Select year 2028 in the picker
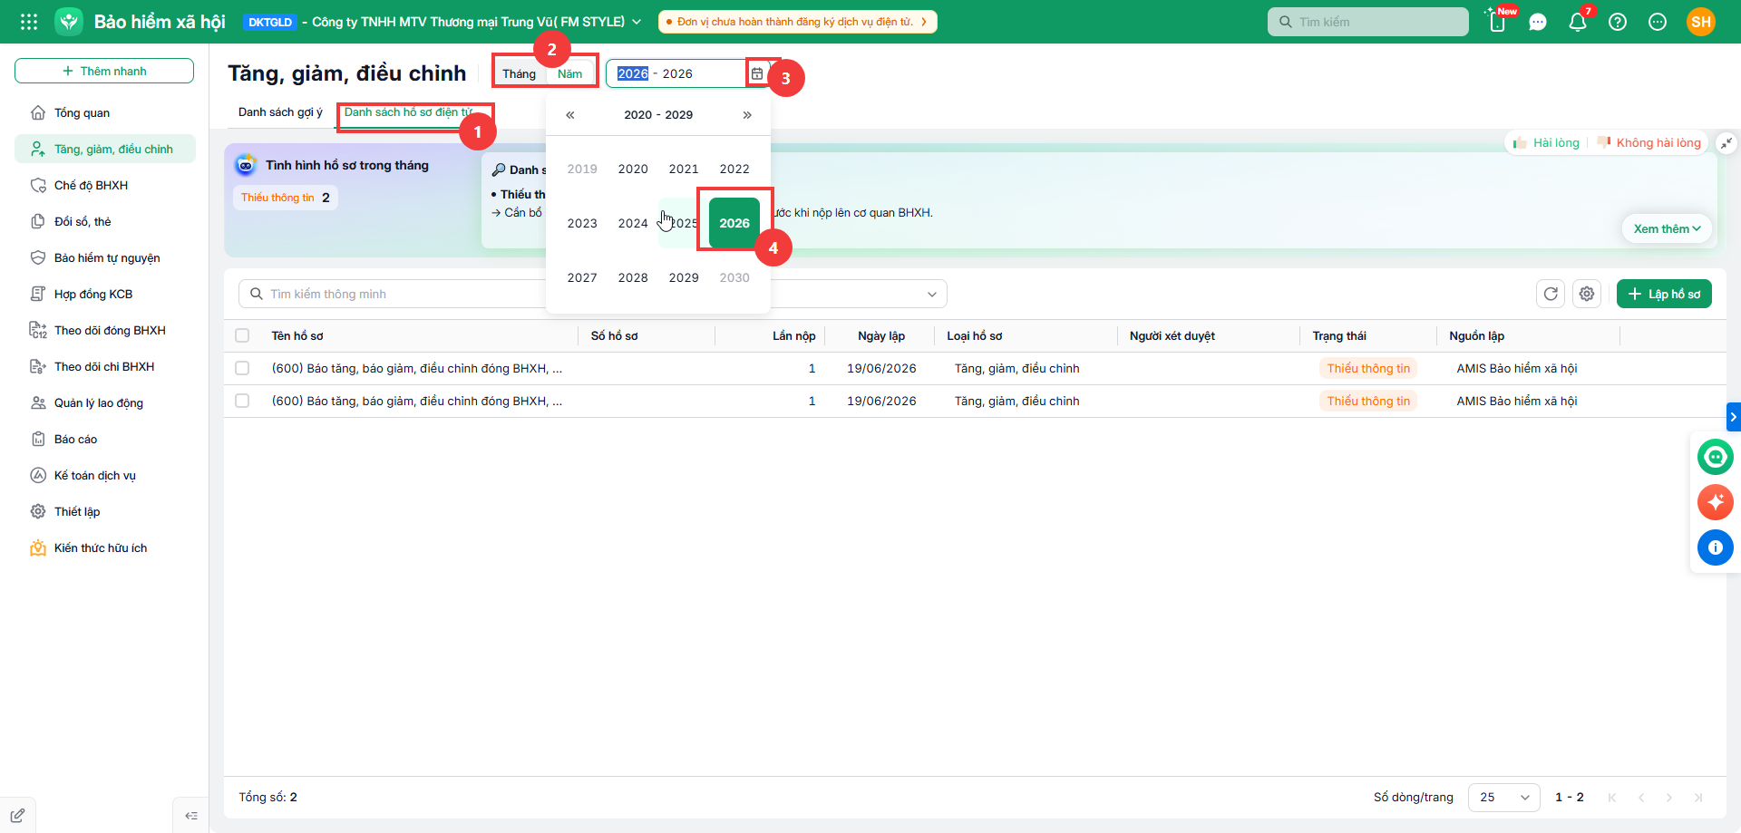 click(633, 277)
